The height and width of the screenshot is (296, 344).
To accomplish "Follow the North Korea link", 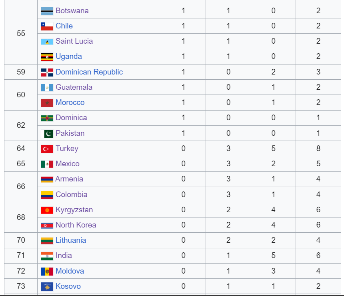I will coord(76,225).
